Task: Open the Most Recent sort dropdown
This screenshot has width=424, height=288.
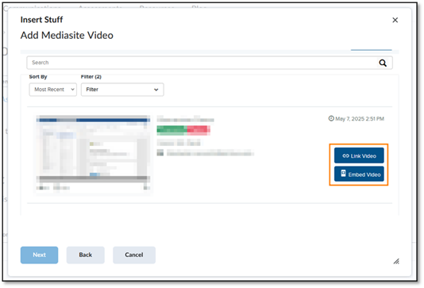Action: click(x=53, y=90)
